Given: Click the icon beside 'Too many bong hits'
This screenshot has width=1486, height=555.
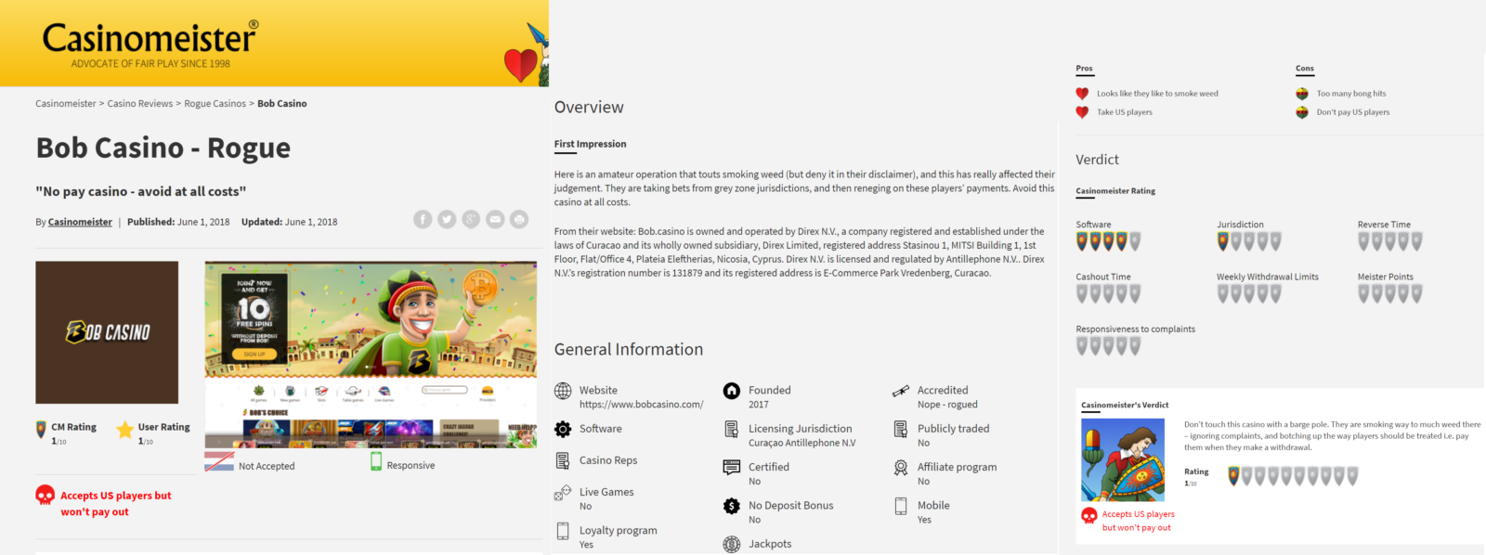Looking at the screenshot, I should click(x=1302, y=94).
